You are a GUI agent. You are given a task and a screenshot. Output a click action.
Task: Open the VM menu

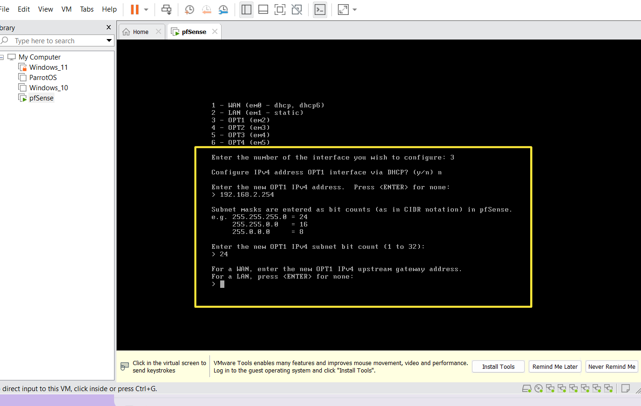click(67, 9)
